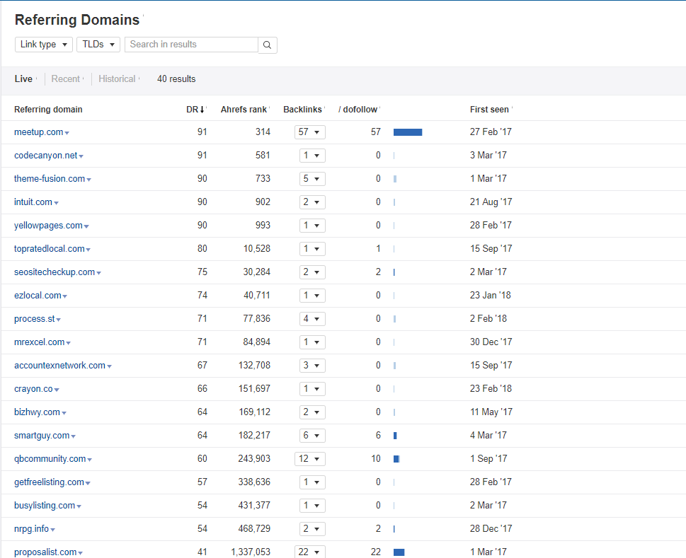Click the search magnifier icon

[267, 44]
